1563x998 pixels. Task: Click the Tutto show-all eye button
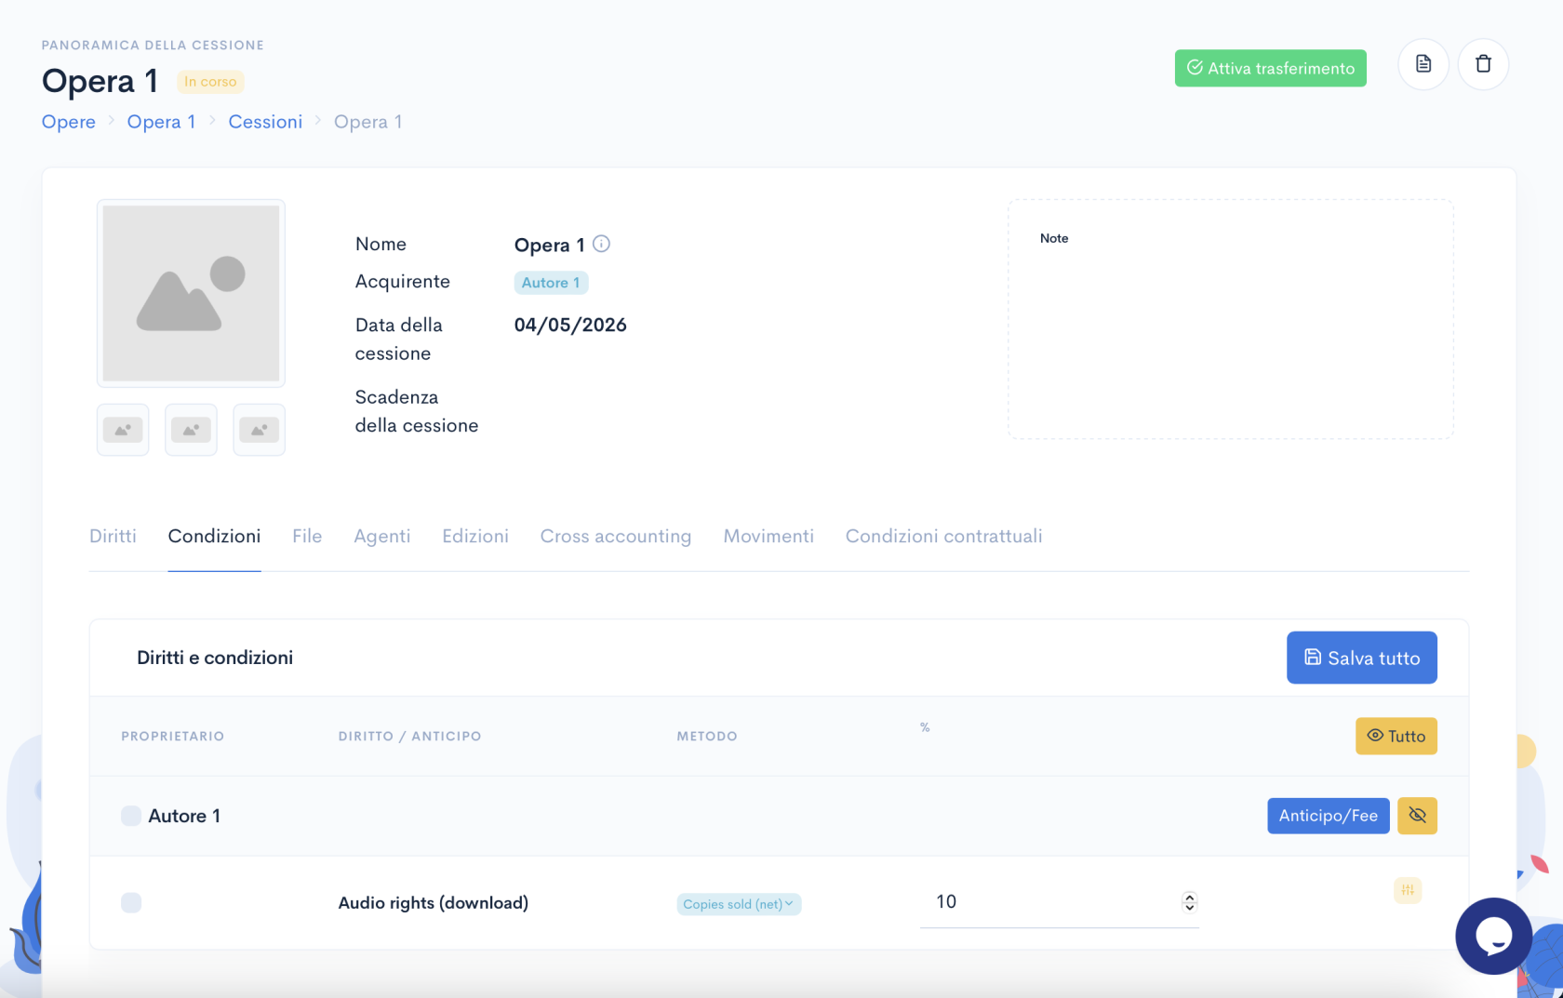(x=1396, y=736)
